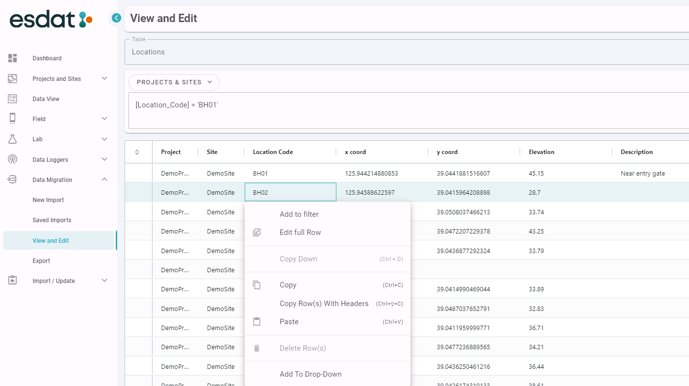Click the Data Loggers antenna icon

coord(13,159)
